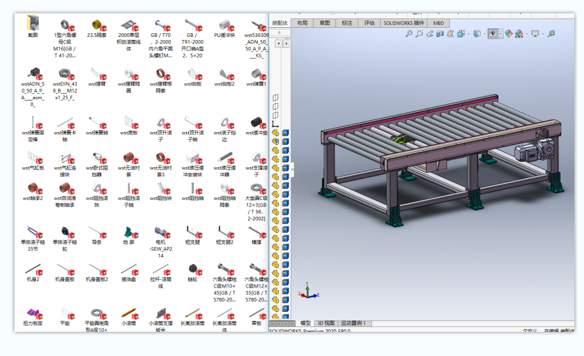This screenshot has height=356, width=584.
Task: Click the Apply Scene icon
Action: 519,34
